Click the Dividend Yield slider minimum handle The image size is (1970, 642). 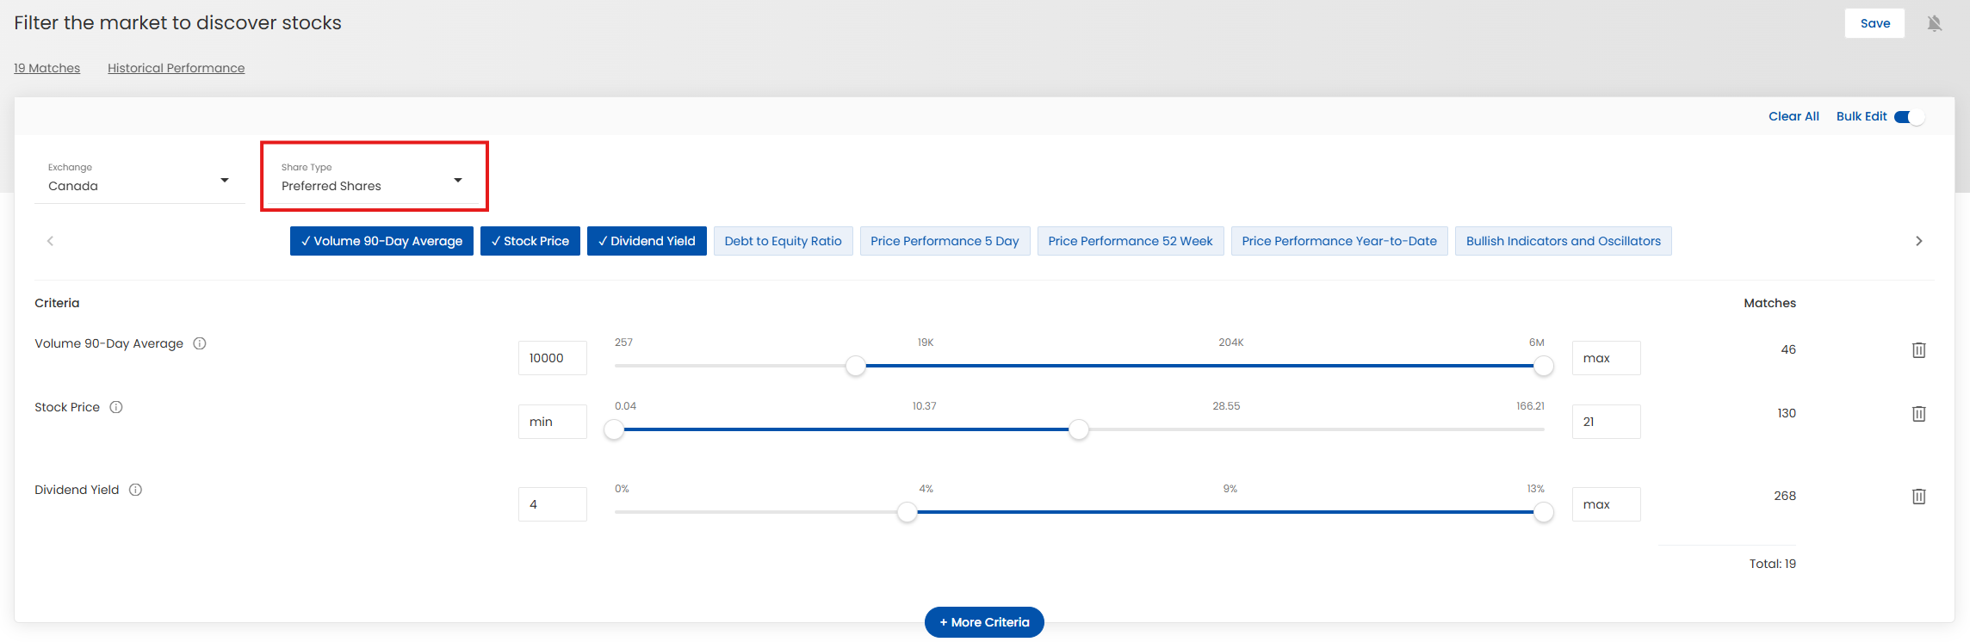(907, 512)
